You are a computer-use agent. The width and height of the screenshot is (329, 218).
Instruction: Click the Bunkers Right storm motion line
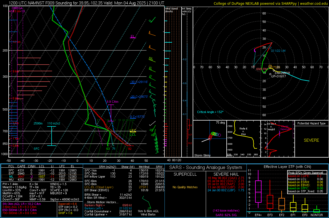click(x=108, y=205)
